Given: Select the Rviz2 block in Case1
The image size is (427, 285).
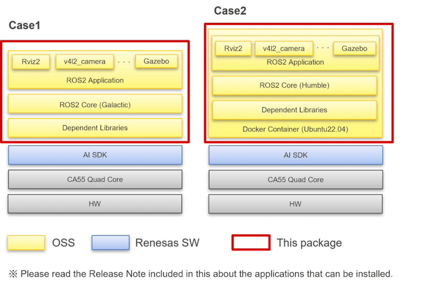Looking at the screenshot, I should 31,61.
